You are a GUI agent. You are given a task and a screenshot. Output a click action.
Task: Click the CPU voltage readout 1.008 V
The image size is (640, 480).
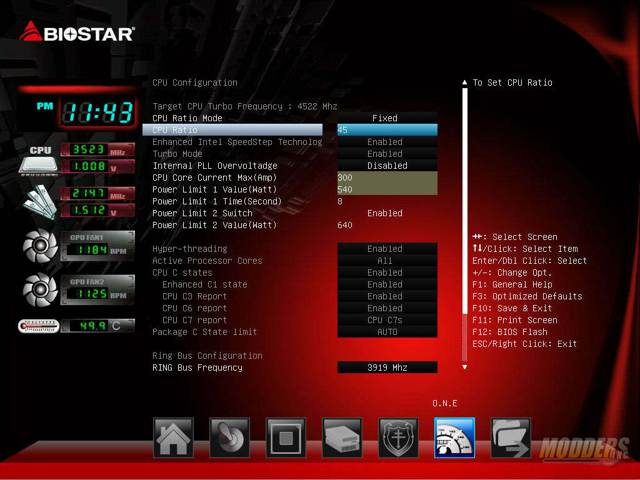[x=97, y=166]
